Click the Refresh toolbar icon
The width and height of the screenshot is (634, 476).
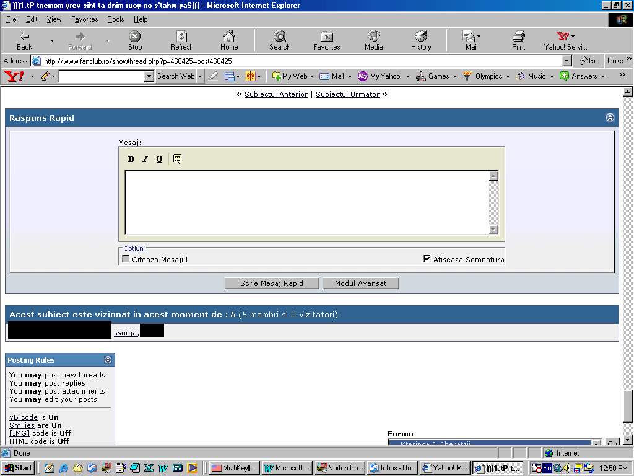pyautogui.click(x=181, y=37)
